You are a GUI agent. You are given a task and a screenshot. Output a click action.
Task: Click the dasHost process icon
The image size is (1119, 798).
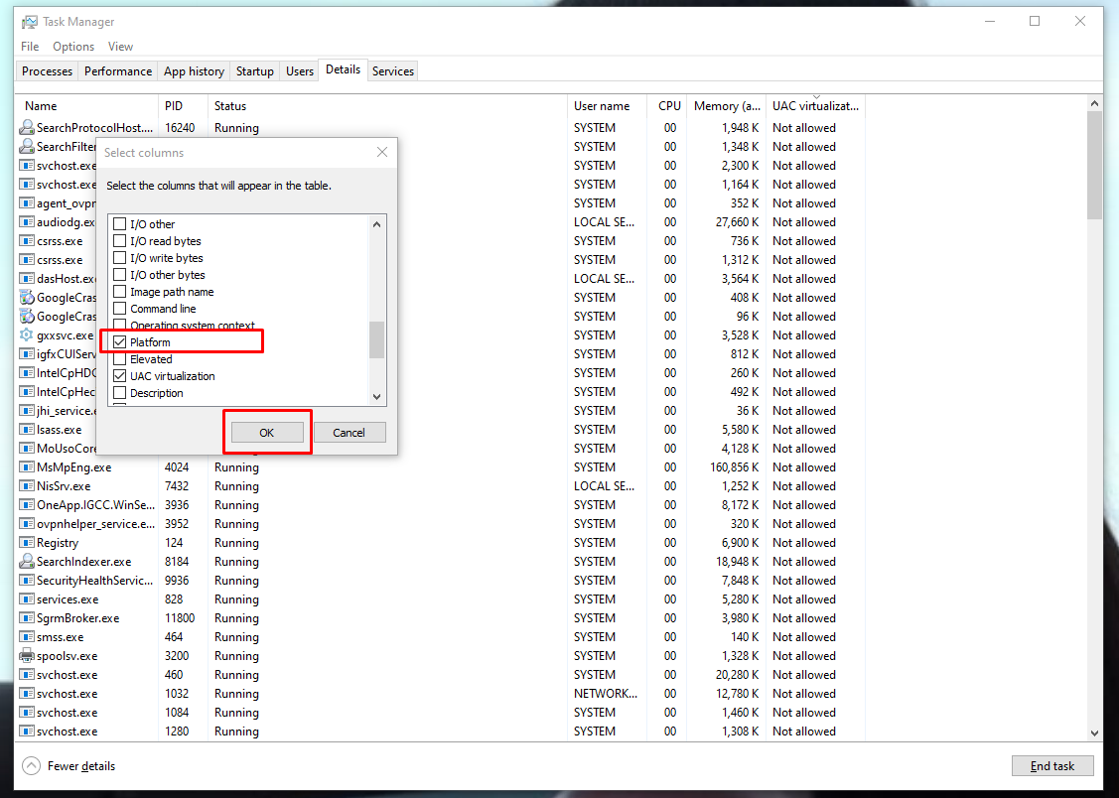(27, 279)
